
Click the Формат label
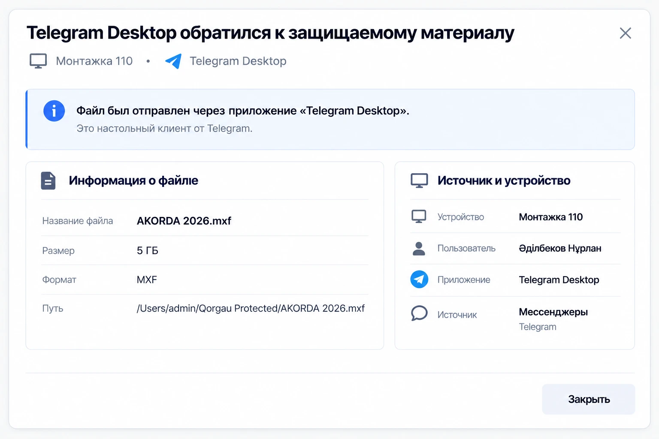pyautogui.click(x=59, y=280)
